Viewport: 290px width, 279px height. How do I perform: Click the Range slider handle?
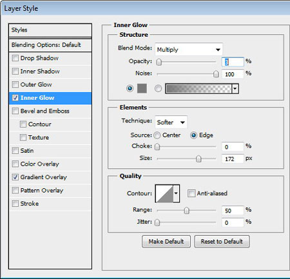pos(186,211)
